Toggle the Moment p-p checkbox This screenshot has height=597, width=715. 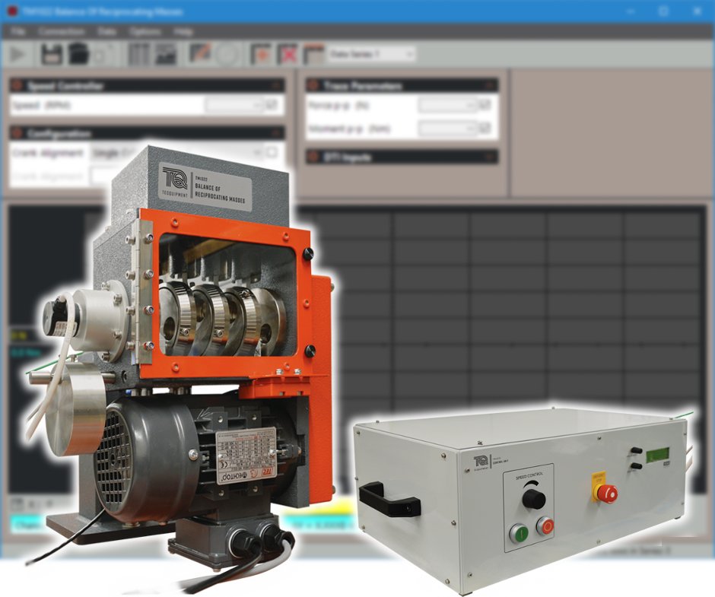[x=485, y=129]
